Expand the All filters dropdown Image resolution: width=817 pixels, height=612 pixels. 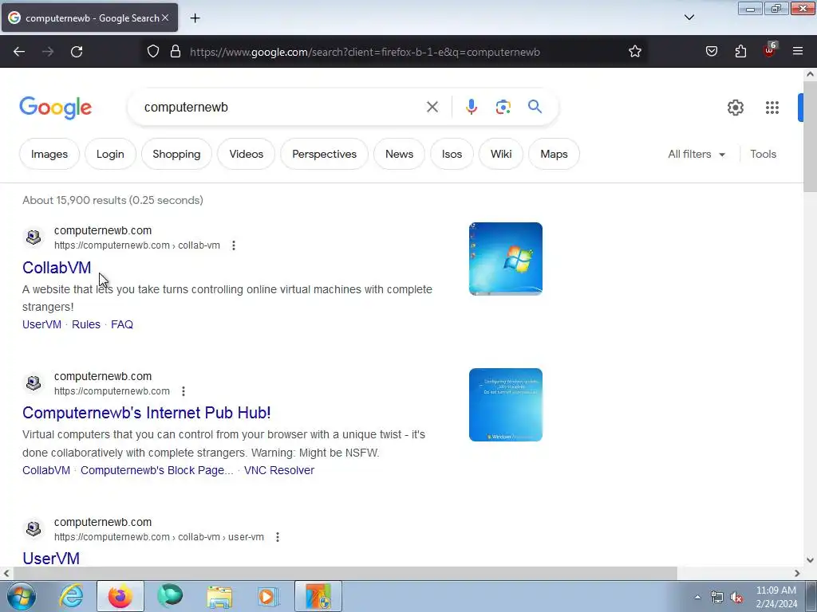coord(696,154)
